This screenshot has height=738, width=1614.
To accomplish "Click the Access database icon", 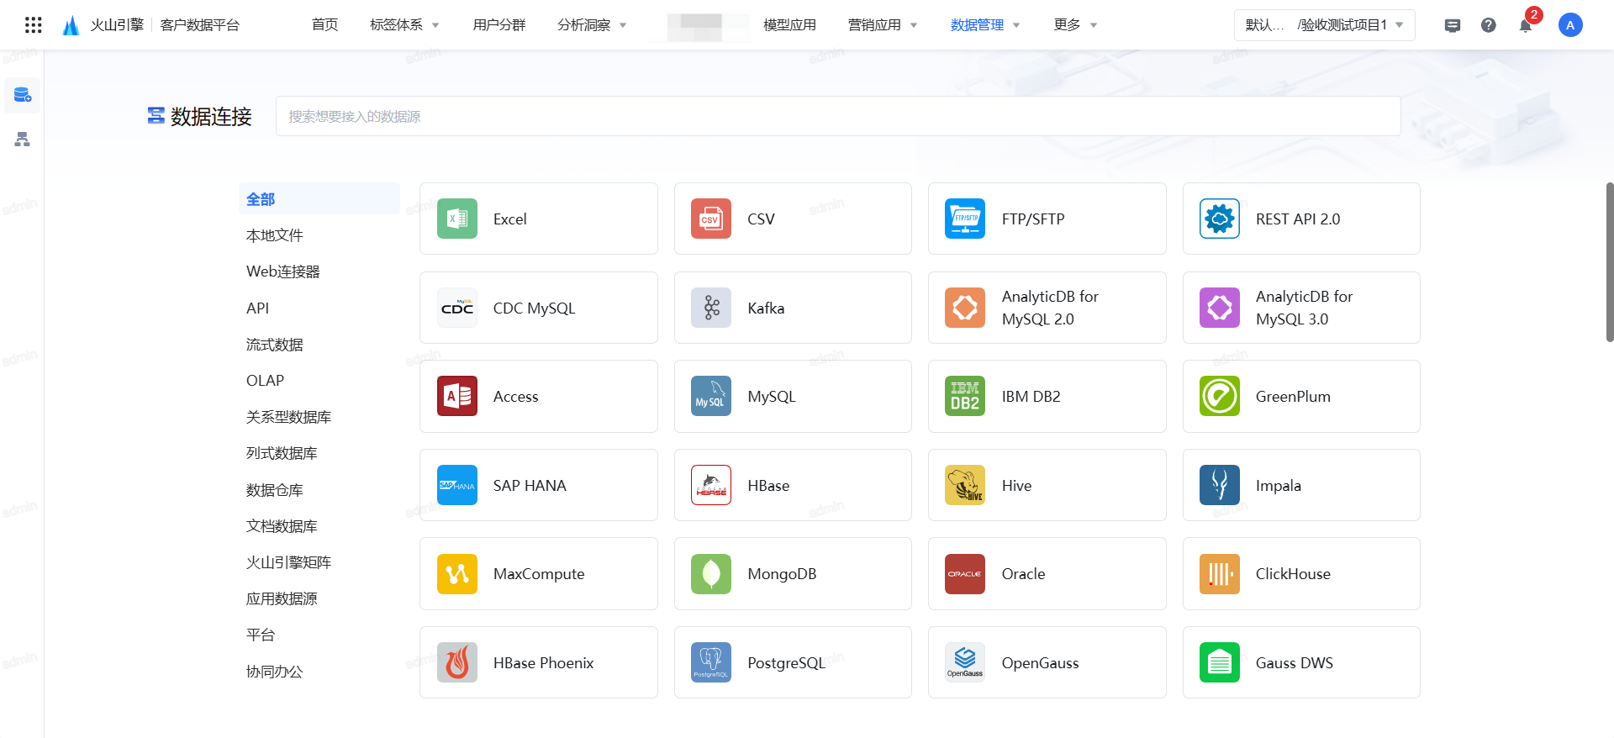I will tap(457, 396).
